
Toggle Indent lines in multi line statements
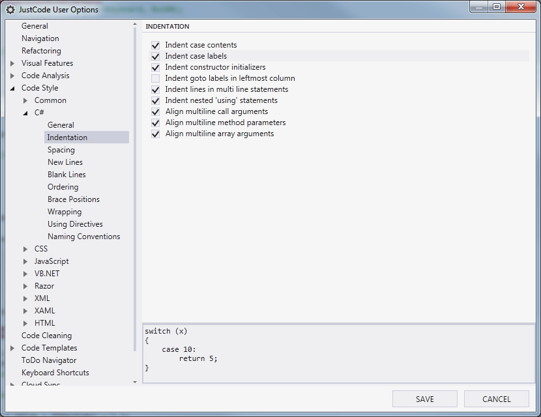point(156,90)
